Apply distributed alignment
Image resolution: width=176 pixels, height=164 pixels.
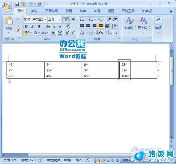click(x=107, y=26)
